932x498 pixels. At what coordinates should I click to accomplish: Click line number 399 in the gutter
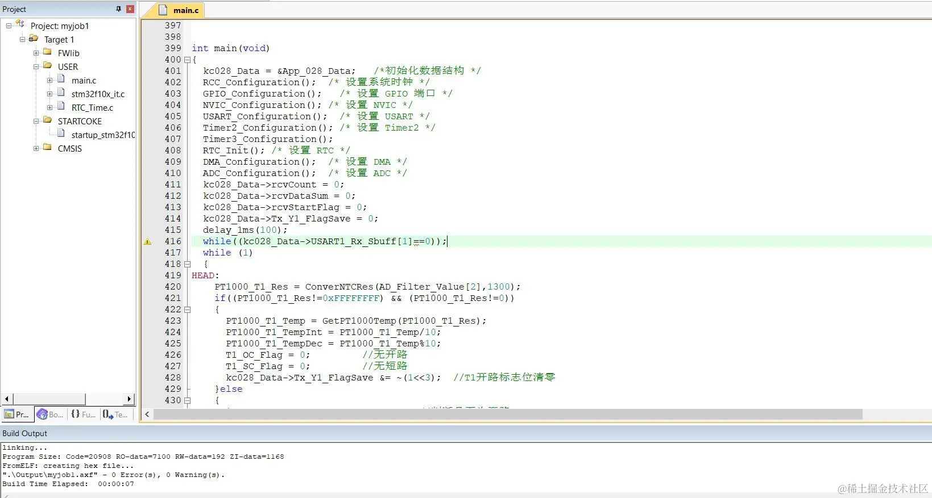[173, 48]
